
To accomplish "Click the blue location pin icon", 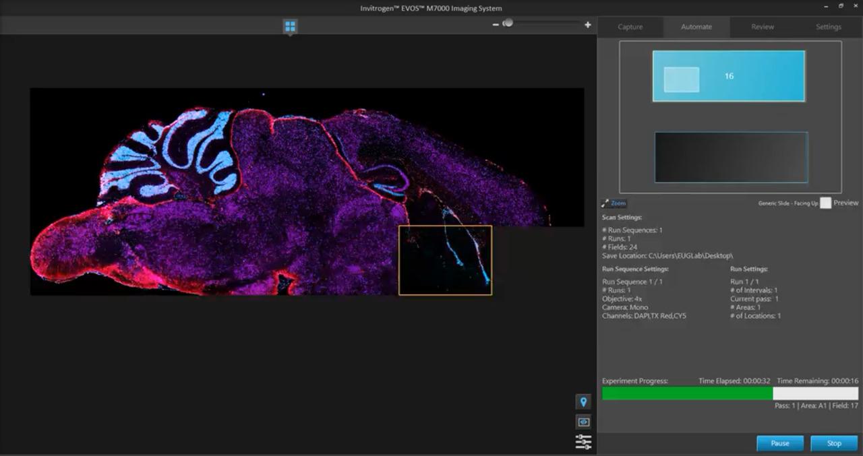I will pyautogui.click(x=583, y=402).
